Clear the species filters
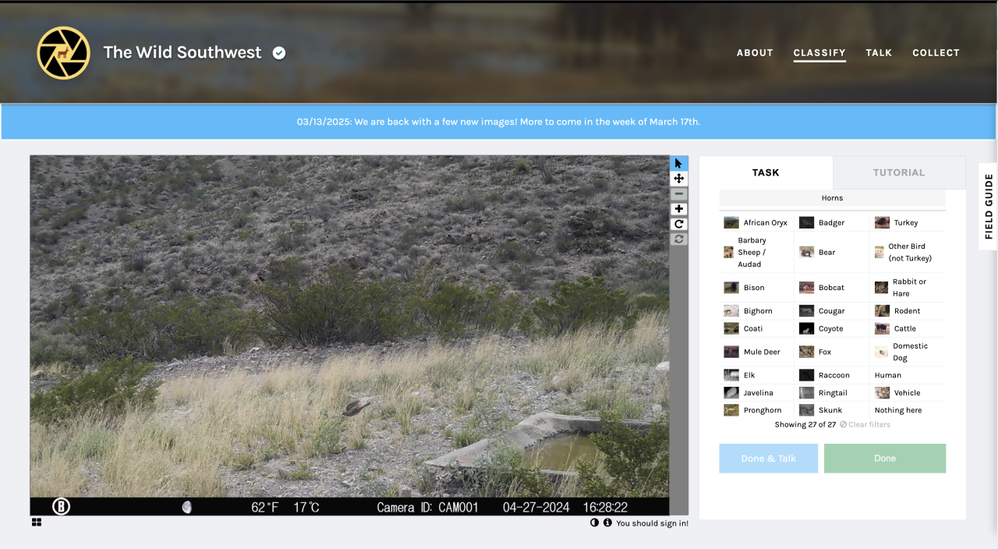 pyautogui.click(x=865, y=425)
